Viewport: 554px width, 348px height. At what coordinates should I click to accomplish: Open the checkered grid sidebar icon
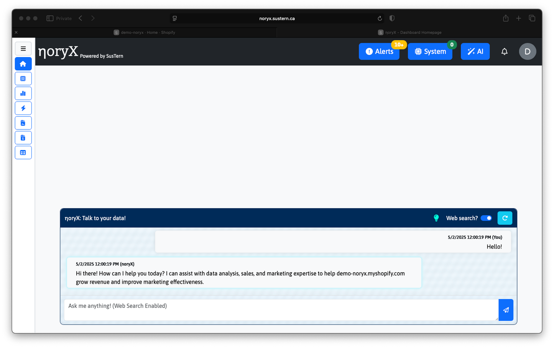(x=23, y=78)
